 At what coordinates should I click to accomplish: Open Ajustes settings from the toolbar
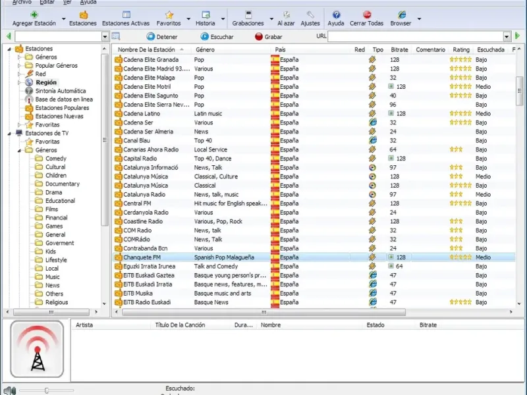[x=310, y=14]
